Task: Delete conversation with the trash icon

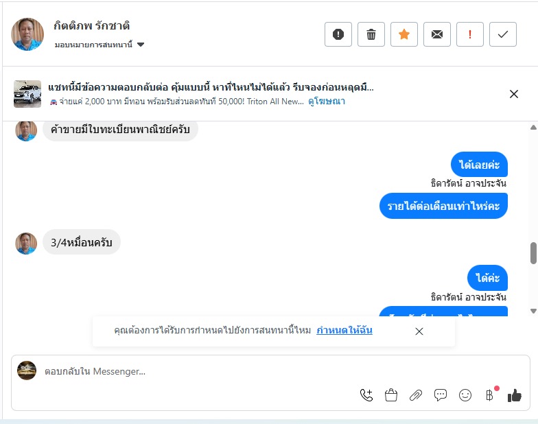Action: [371, 34]
